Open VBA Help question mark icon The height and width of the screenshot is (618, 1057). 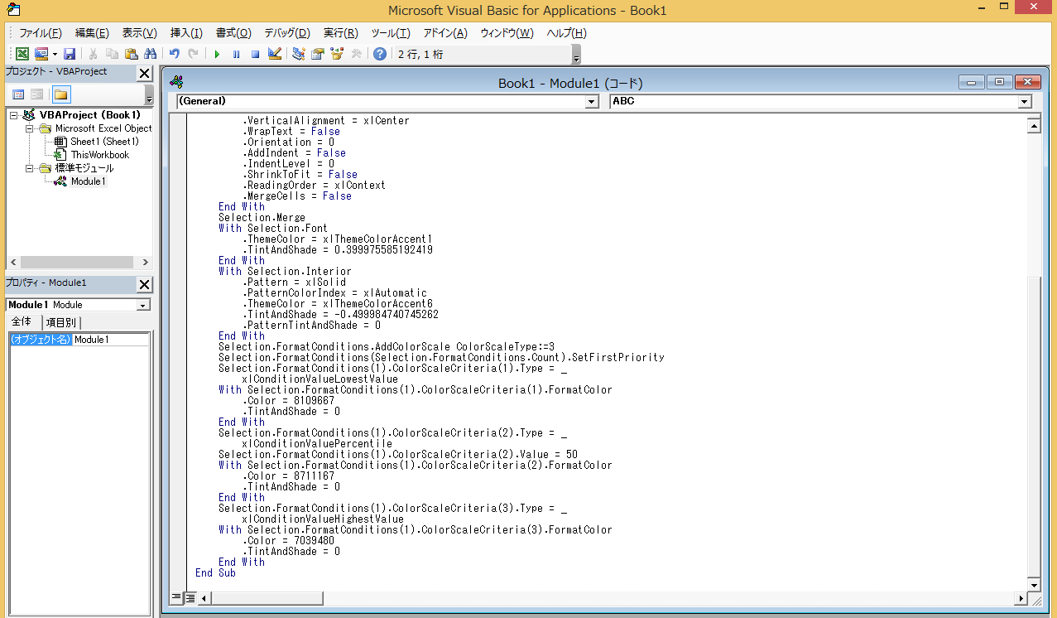(380, 54)
